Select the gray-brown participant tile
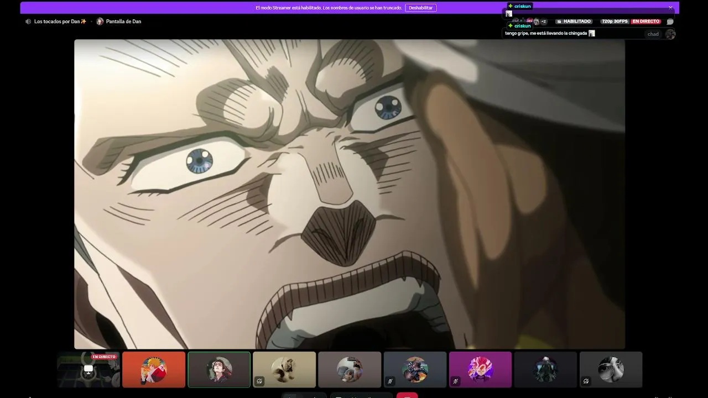 350,369
